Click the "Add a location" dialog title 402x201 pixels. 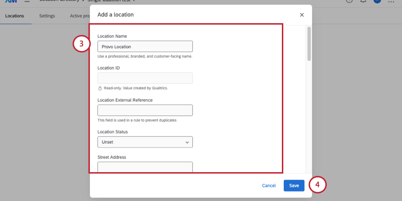click(115, 15)
